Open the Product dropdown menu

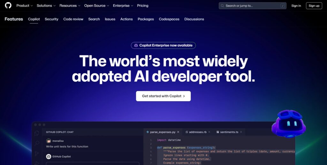(24, 6)
